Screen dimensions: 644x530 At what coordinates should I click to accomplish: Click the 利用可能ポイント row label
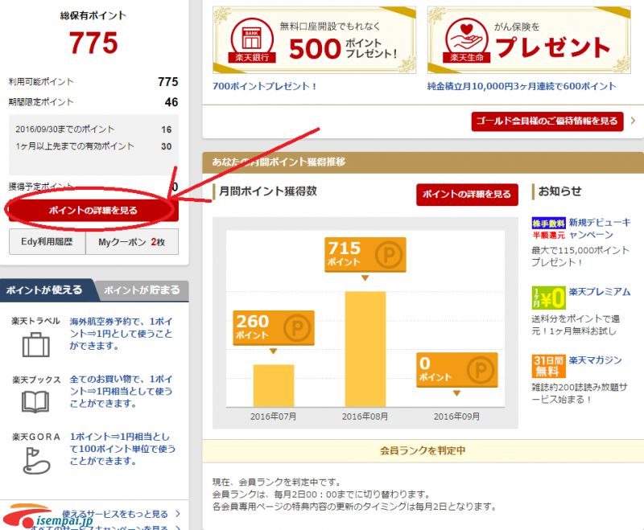click(x=41, y=82)
